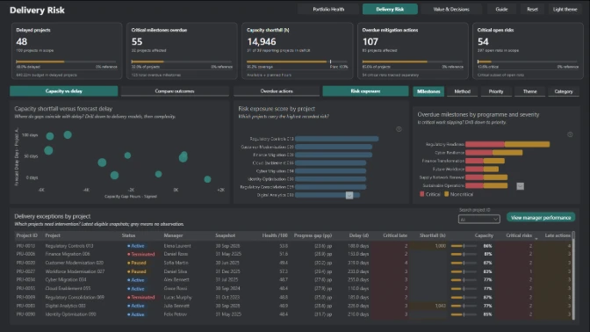Open the Portfolio Health page
The width and height of the screenshot is (590, 332).
tap(328, 9)
